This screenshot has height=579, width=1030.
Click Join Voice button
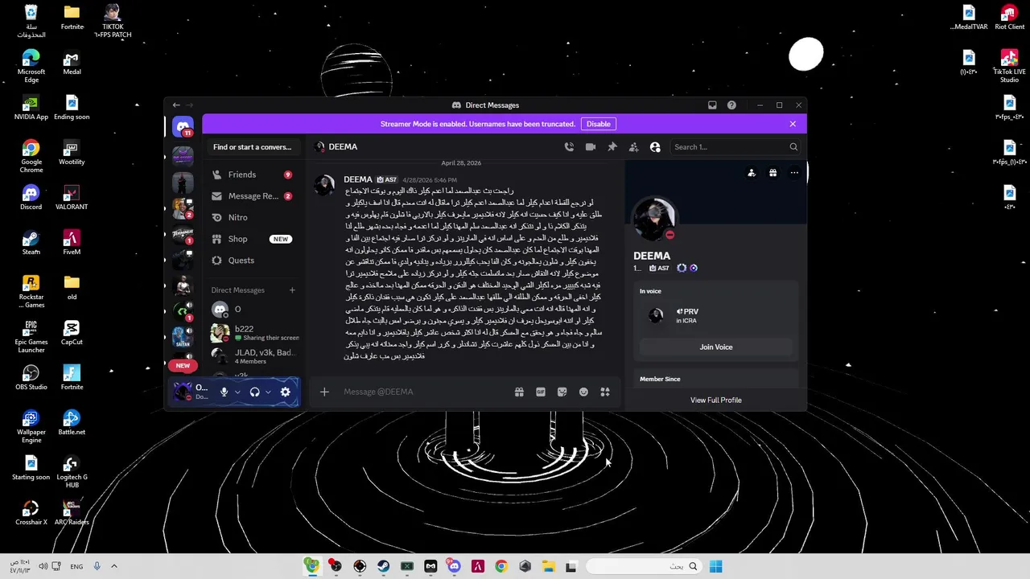[716, 347]
